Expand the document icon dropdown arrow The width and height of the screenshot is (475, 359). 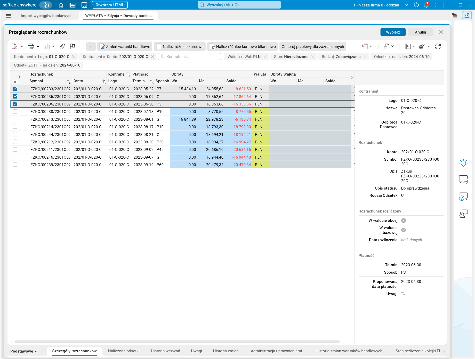[x=22, y=46]
